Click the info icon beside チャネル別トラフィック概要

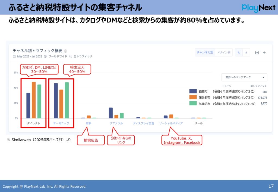[65, 51]
